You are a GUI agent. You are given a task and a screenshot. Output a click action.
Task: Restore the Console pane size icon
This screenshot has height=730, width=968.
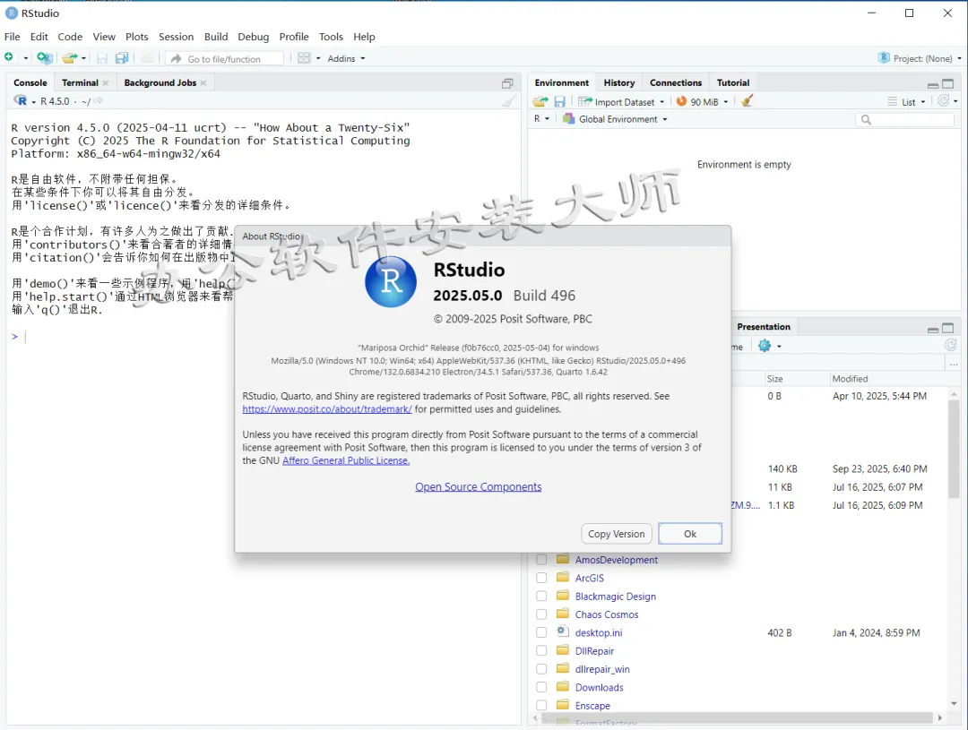click(507, 83)
